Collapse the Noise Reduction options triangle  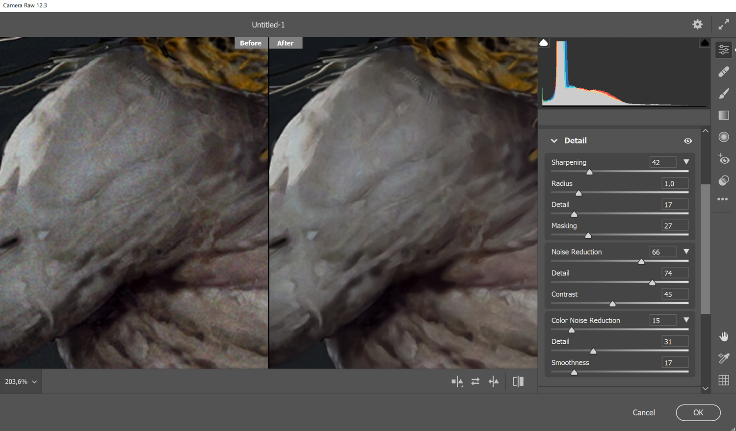point(686,252)
